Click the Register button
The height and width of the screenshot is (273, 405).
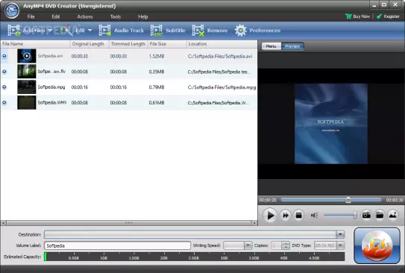pos(388,16)
